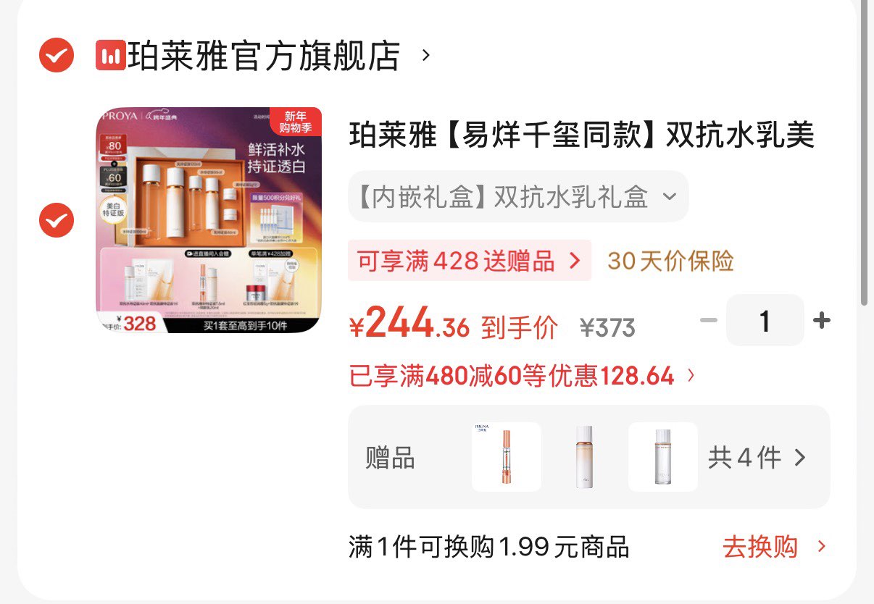Expand the 双抗水乳礼盒 variant dropdown
The width and height of the screenshot is (874, 604).
[518, 196]
